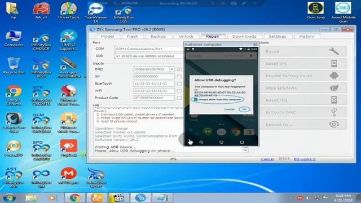
Task: Open MEGAsync desktop icon
Action: (x=69, y=176)
